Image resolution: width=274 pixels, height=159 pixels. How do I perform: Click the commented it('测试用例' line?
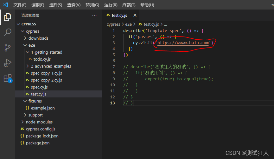(155, 73)
